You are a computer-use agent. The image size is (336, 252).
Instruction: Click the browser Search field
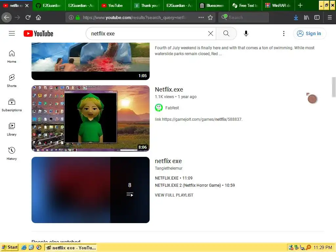(x=244, y=18)
